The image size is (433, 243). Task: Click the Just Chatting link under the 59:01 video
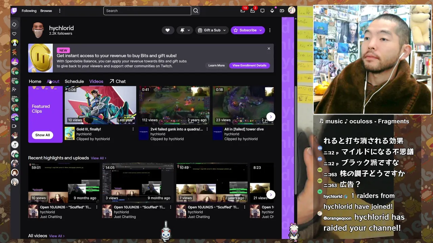51,217
